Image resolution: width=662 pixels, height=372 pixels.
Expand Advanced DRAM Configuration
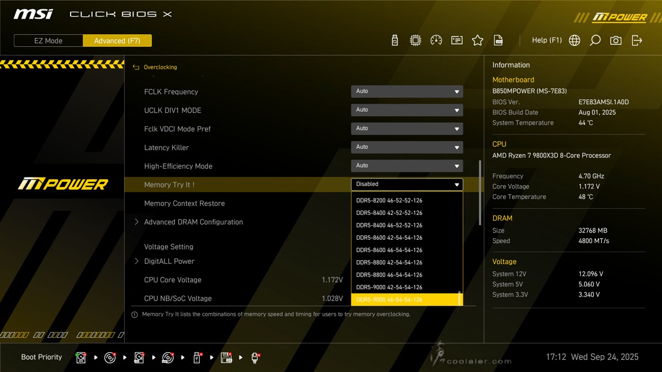pyautogui.click(x=193, y=222)
